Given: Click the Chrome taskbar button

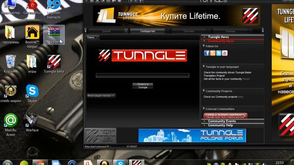Looking at the screenshot, I should tap(40, 162).
